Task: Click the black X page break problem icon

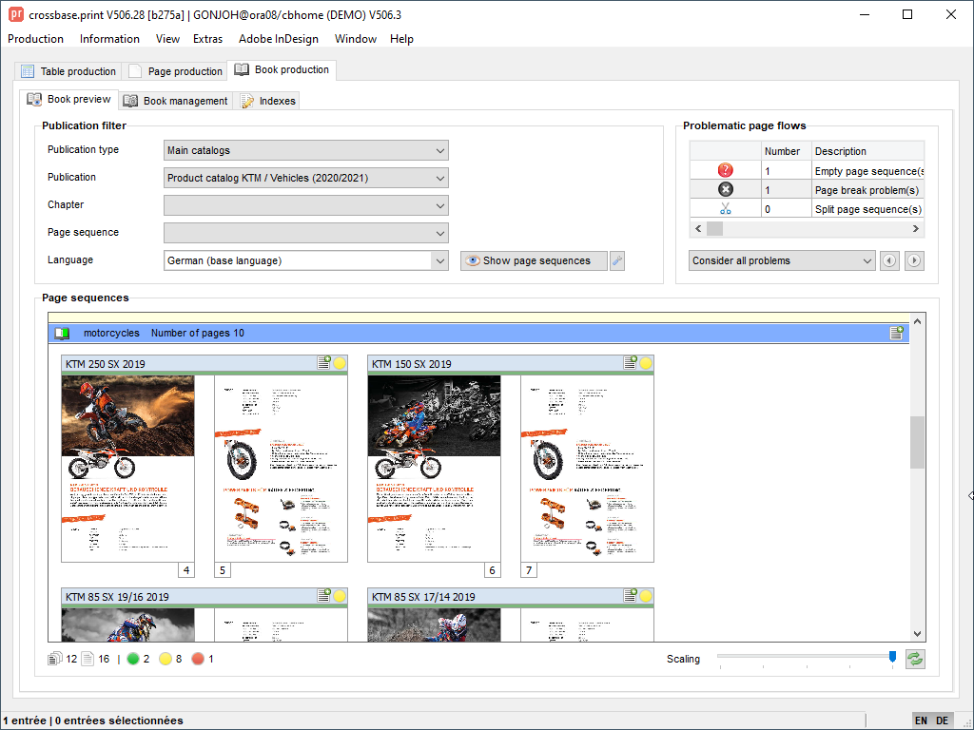Action: (725, 189)
